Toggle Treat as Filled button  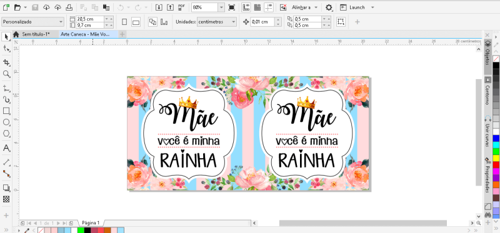(x=341, y=22)
